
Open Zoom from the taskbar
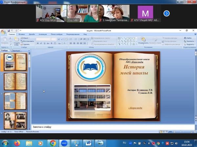64,143
